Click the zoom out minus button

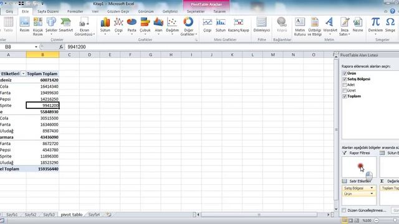pos(377,220)
